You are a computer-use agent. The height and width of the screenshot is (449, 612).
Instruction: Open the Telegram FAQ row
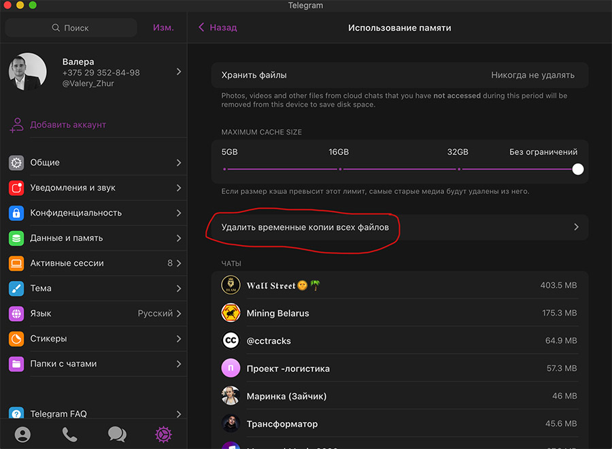pos(94,414)
